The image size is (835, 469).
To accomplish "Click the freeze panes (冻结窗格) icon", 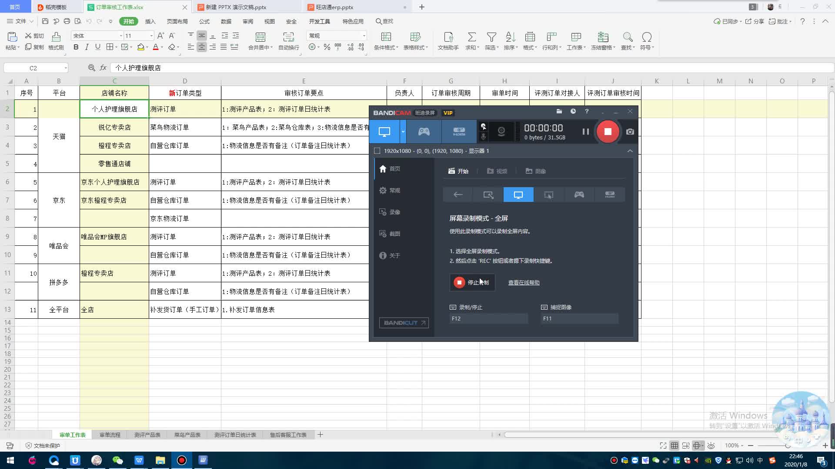I will pos(602,37).
